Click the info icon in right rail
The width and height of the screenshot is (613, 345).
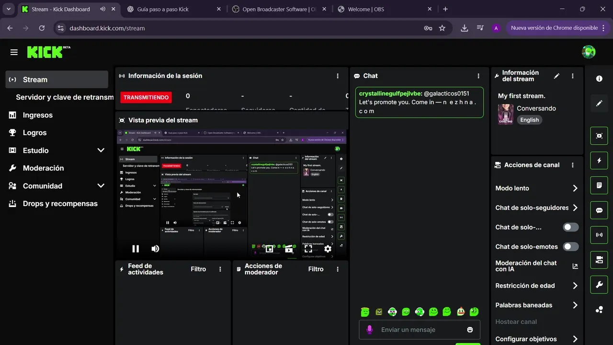pos(599,79)
